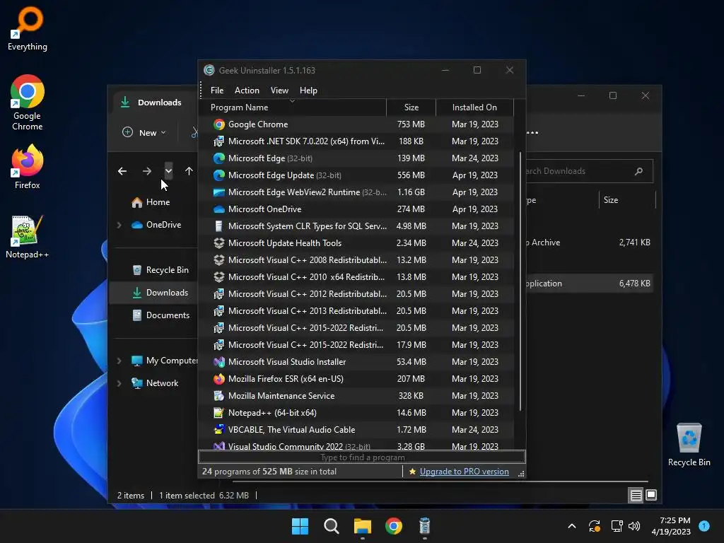Select Microsoft Edge WebView2 Runtime icon
The height and width of the screenshot is (543, 724).
[x=219, y=192]
